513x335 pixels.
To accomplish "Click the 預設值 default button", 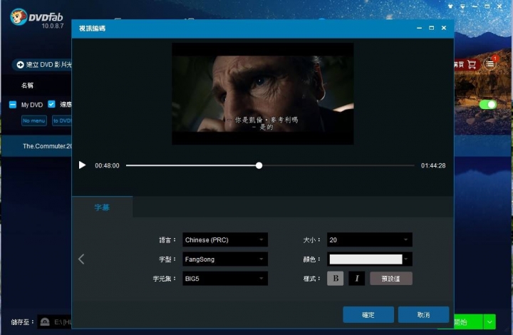I will pyautogui.click(x=391, y=279).
